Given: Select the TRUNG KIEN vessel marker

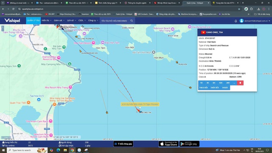Looking at the screenshot, I should tap(177, 62).
